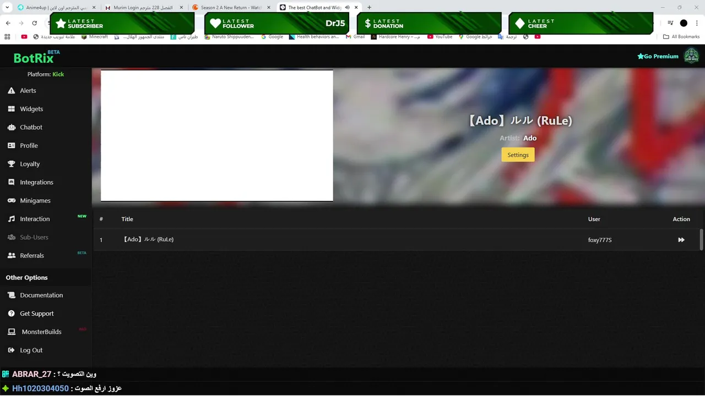This screenshot has height=396, width=705.
Task: Select the best ChatBot and Widgets tab
Action: [314, 8]
